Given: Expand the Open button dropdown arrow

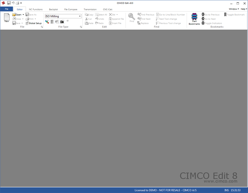Looking at the screenshot, I should pyautogui.click(x=23, y=14).
